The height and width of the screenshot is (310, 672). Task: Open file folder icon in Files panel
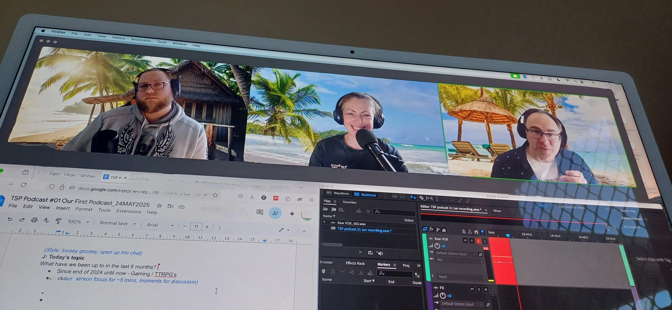(325, 209)
